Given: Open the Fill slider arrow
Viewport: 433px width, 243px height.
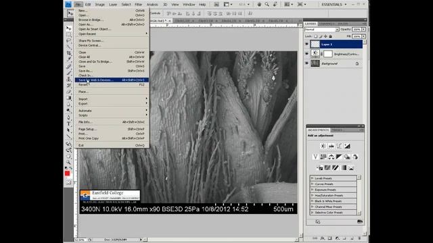Looking at the screenshot, I should coord(364,36).
